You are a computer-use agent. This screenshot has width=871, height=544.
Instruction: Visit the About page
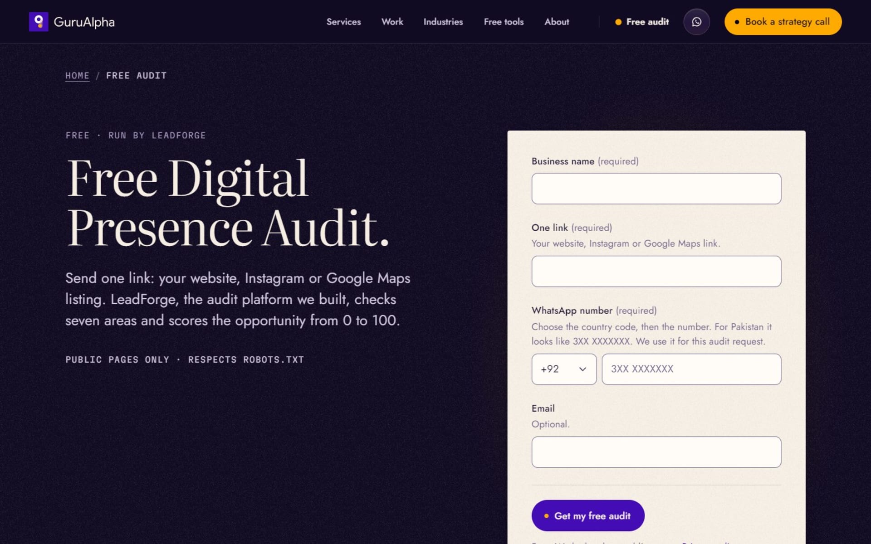(x=557, y=22)
